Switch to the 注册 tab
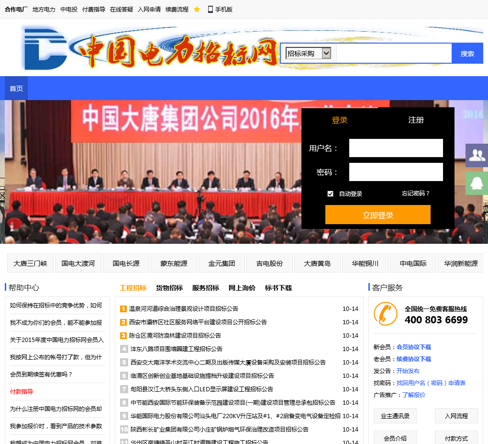This screenshot has height=444, width=488. (x=416, y=120)
